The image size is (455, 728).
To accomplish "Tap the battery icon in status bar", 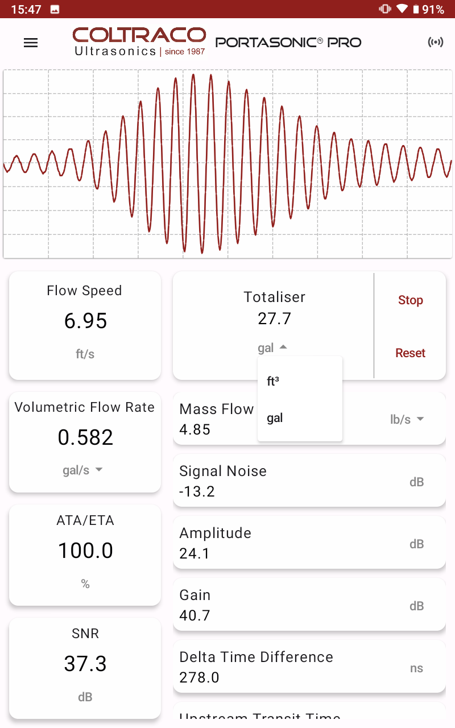I will (416, 9).
